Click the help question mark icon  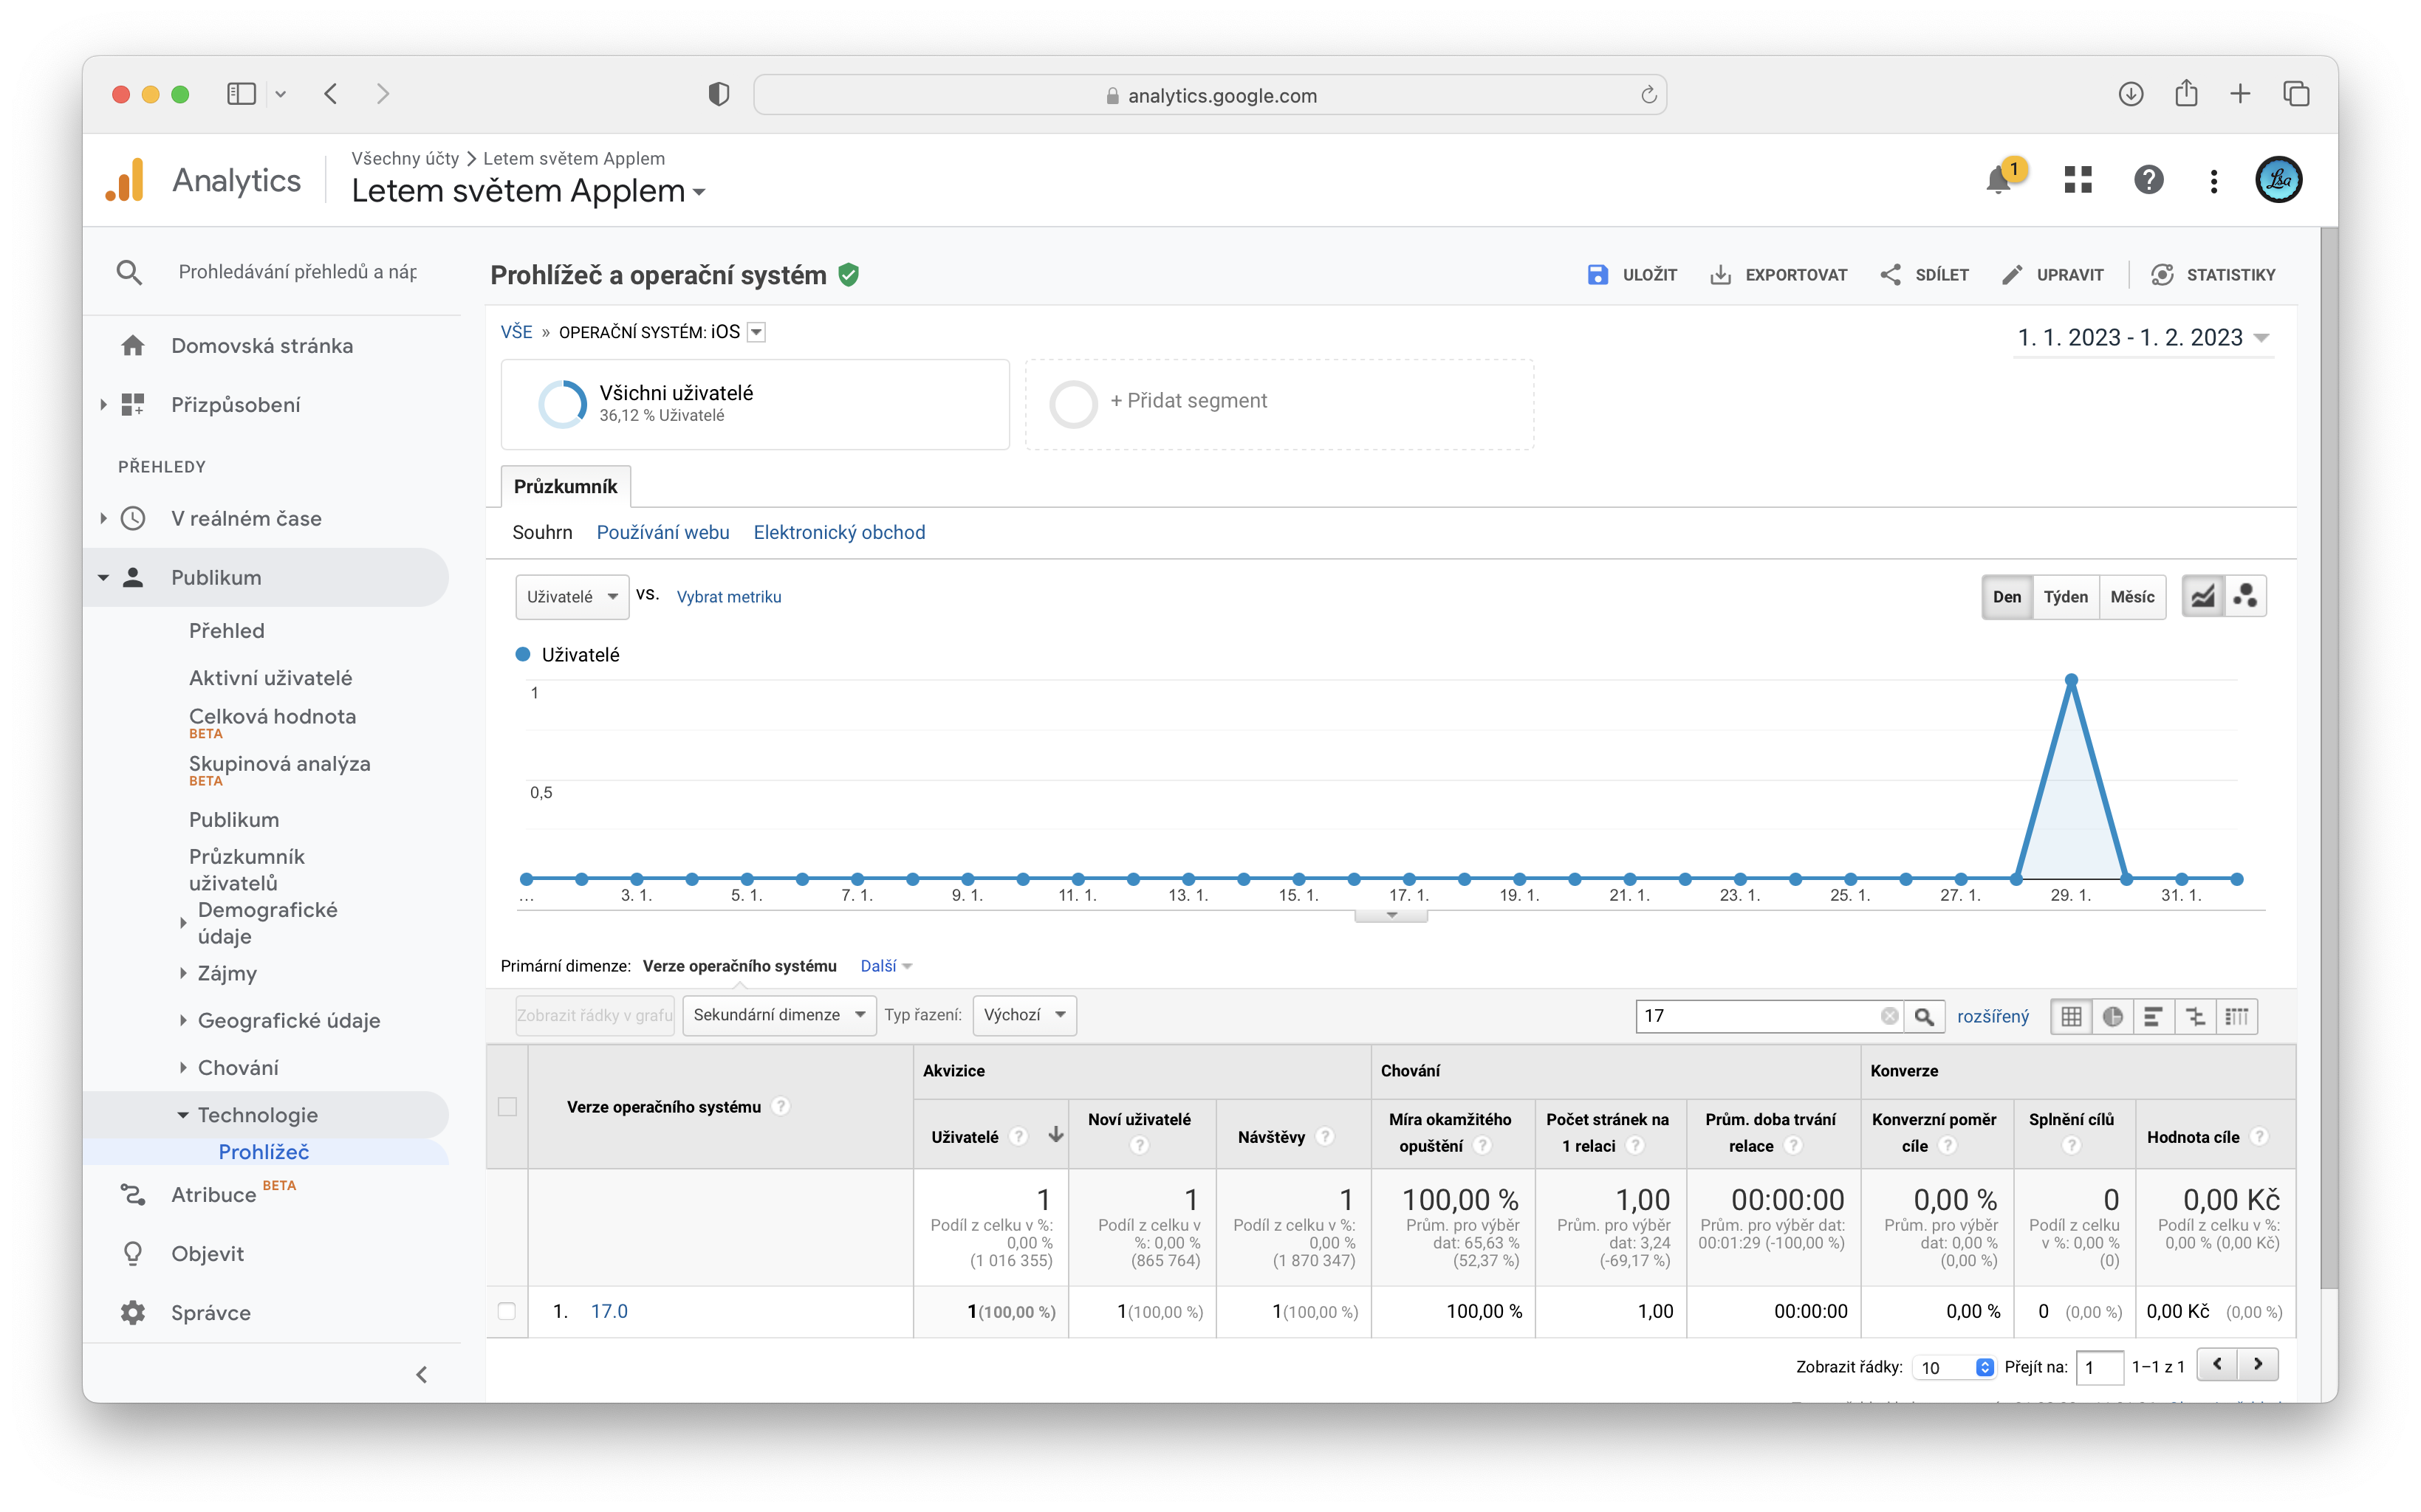2148,180
